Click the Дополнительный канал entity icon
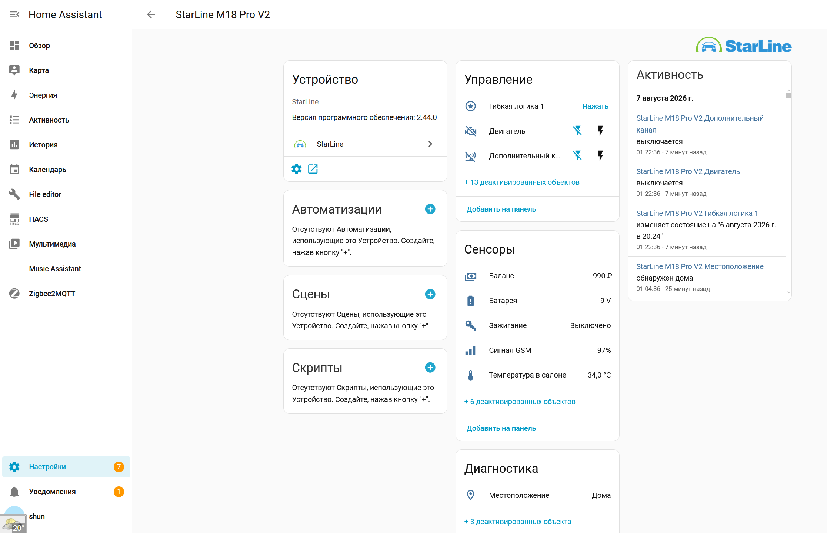Viewport: 827px width, 533px height. click(x=470, y=156)
